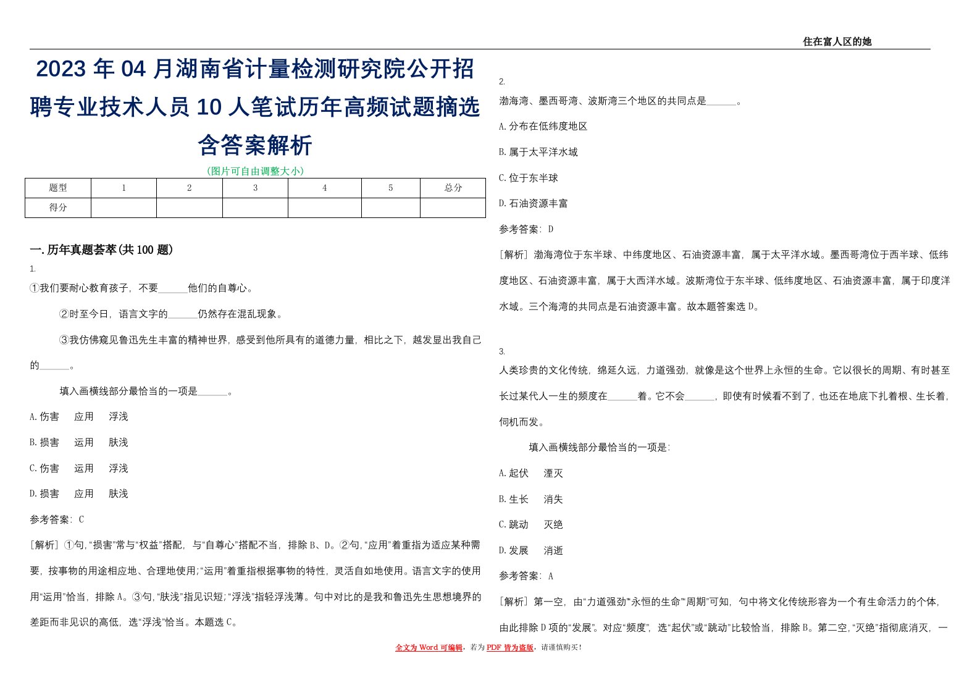Select option 'A.起伏 湮灭'
980x693 pixels.
click(531, 473)
